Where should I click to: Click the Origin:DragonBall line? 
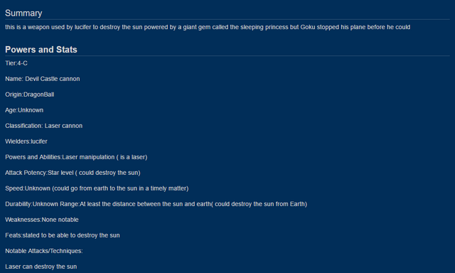(x=30, y=95)
